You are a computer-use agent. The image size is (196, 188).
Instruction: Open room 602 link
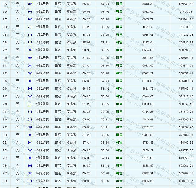click(x=30, y=50)
